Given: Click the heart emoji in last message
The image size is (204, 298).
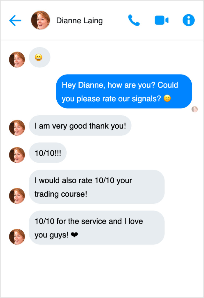Looking at the screenshot, I should 74,235.
